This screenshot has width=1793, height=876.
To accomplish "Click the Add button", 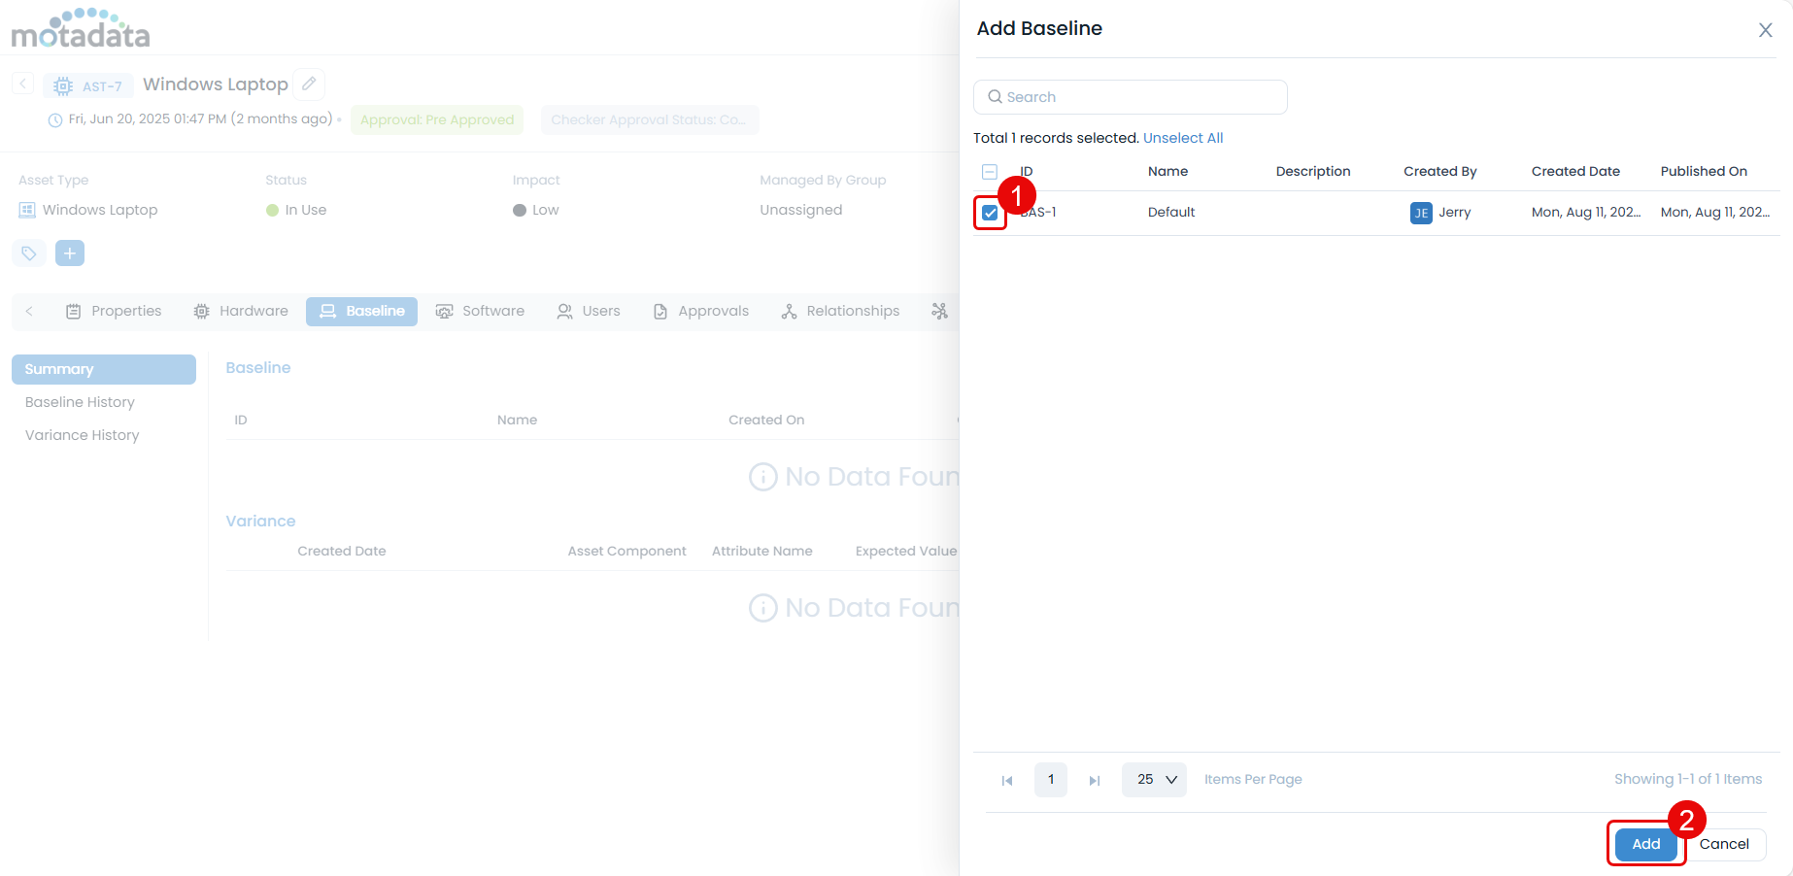I will pos(1645,844).
